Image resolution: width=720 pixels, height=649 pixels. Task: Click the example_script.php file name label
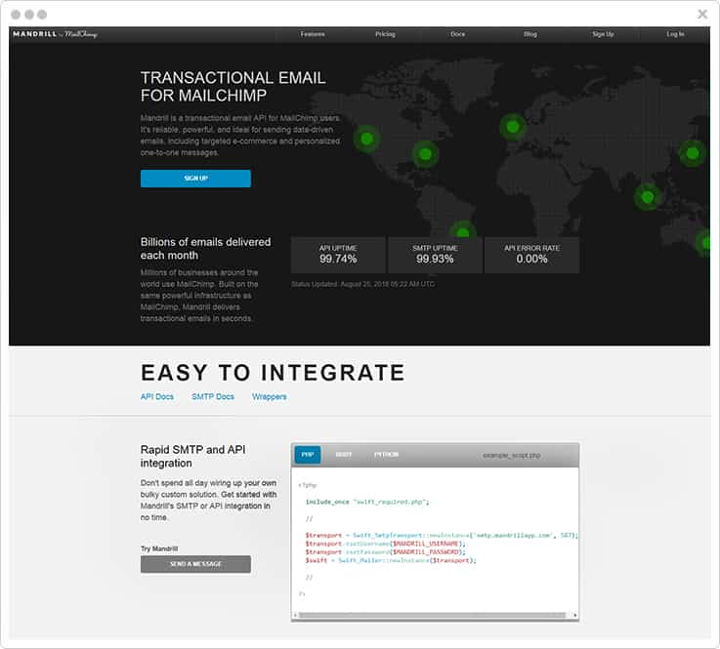[512, 456]
